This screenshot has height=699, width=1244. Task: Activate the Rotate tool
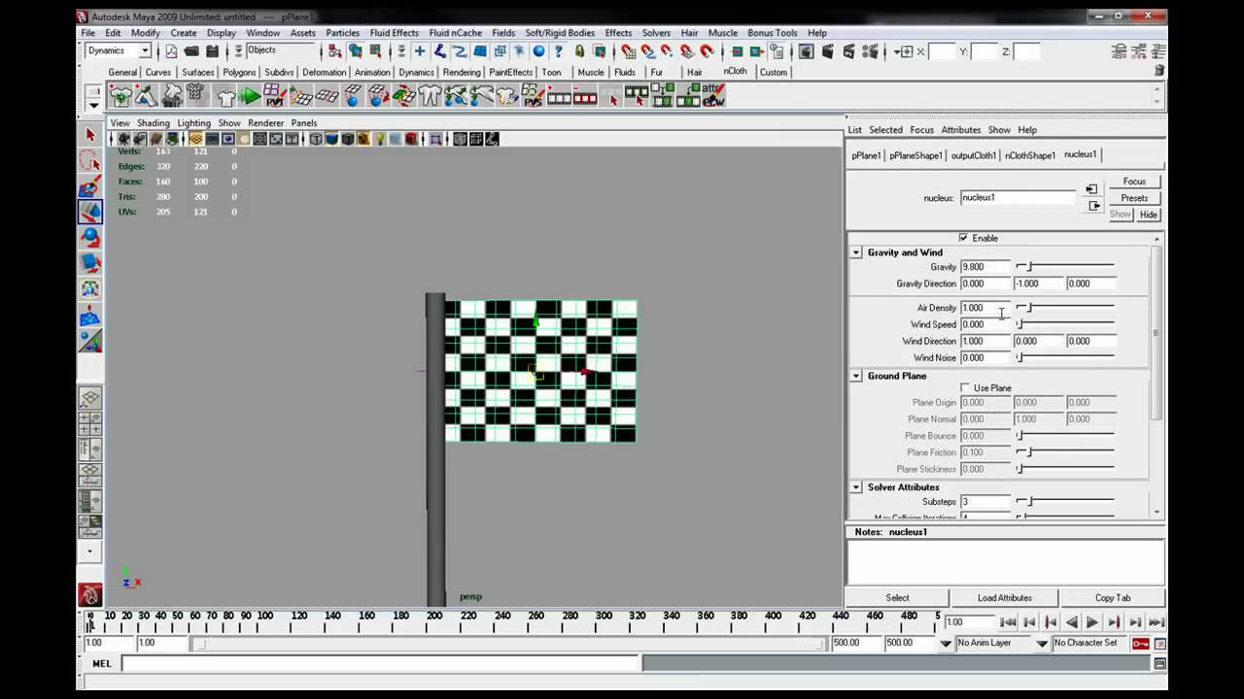coord(90,237)
